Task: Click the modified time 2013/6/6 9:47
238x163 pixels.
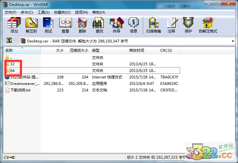Action: pyautogui.click(x=142, y=83)
